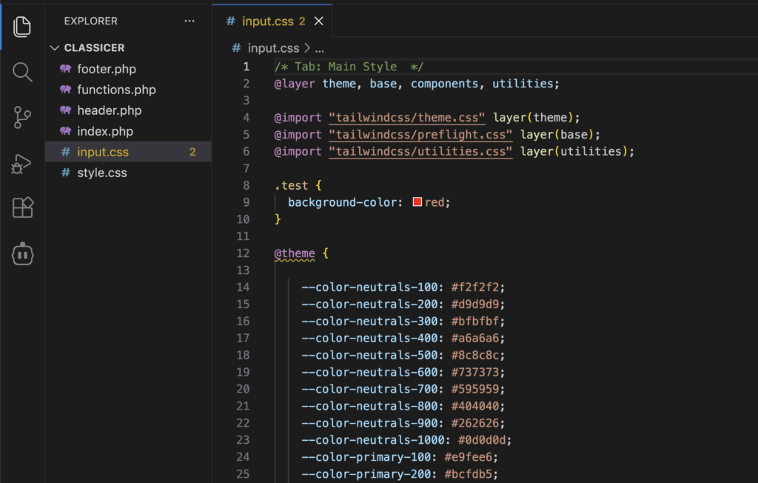Screen dimensions: 758x483
Task: Collapse the CLASSICER folder section
Action: [x=54, y=48]
